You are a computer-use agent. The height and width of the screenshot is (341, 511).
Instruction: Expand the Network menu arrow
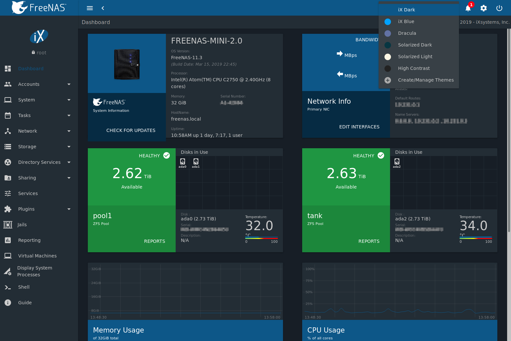[x=69, y=131]
